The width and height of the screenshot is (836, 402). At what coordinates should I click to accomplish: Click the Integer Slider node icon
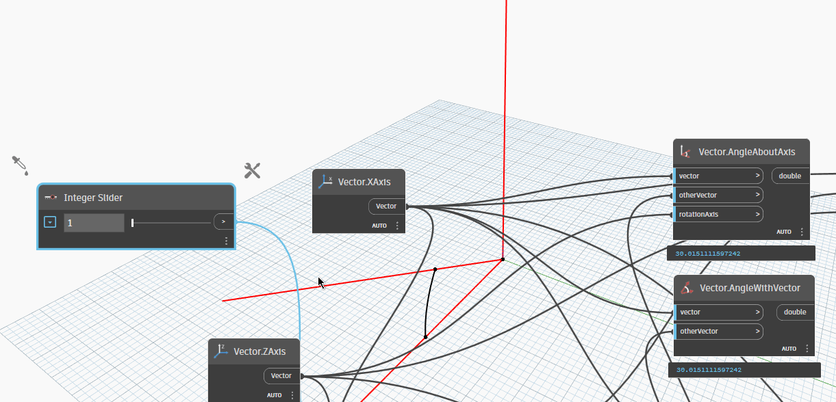(51, 198)
